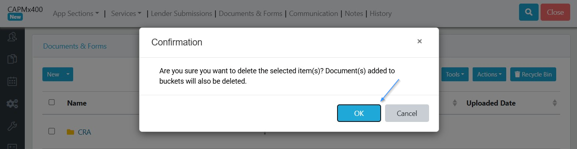Open the contacts sidebar icon
The width and height of the screenshot is (577, 149).
(x=12, y=37)
